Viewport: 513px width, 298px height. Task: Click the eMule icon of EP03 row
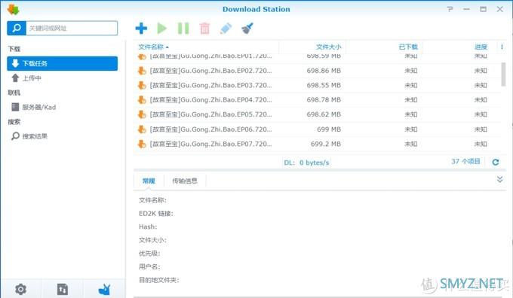point(142,85)
